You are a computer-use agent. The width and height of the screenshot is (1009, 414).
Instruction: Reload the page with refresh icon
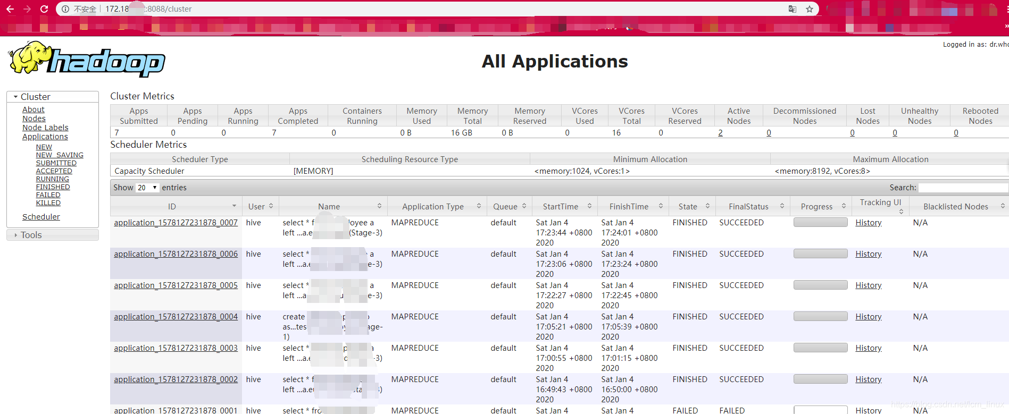click(x=44, y=9)
